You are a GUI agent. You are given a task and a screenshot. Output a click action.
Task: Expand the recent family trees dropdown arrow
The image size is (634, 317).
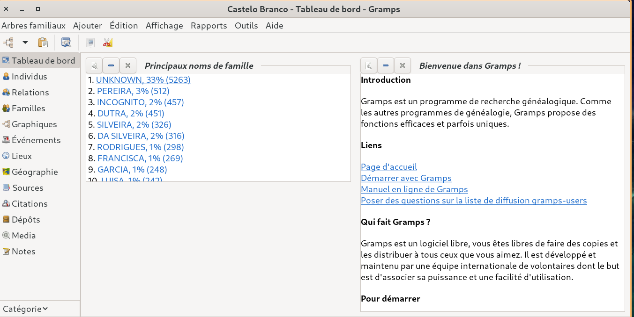click(x=25, y=43)
